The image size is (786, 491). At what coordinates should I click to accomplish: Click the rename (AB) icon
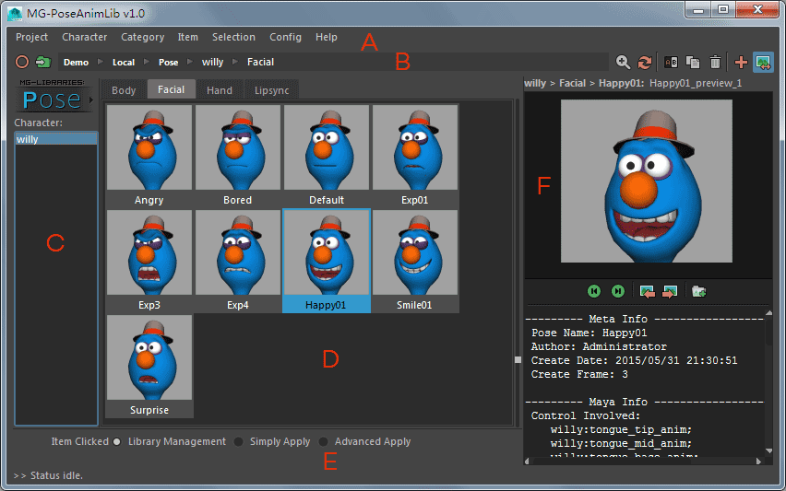(672, 63)
